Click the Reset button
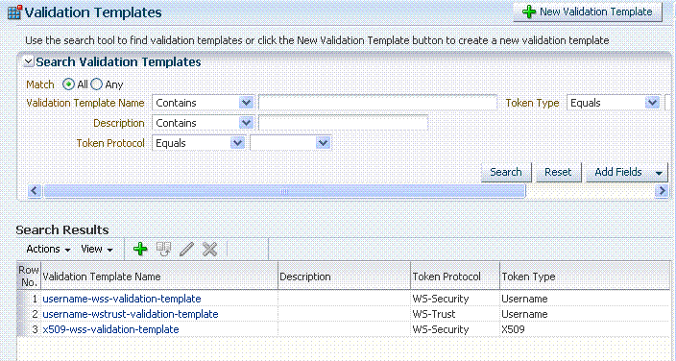Viewport: 676px width, 361px height. pyautogui.click(x=558, y=172)
